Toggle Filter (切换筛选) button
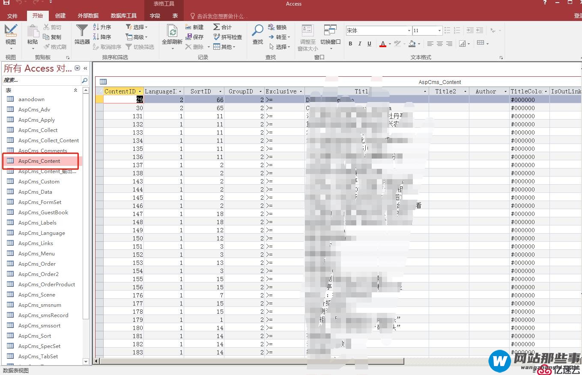This screenshot has width=582, height=375. pos(140,47)
